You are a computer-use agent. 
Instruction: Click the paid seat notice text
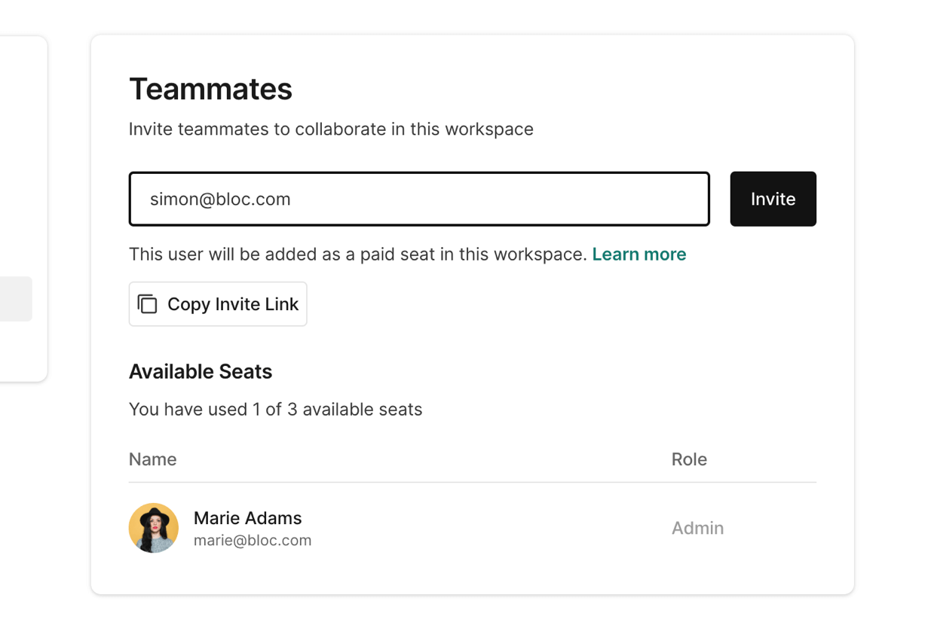coord(357,255)
